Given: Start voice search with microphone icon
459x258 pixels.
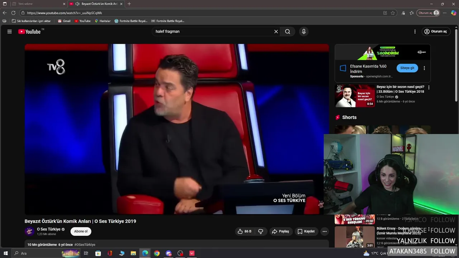Looking at the screenshot, I should [x=304, y=32].
